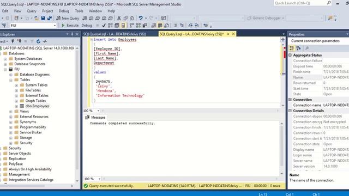The width and height of the screenshot is (349, 196).
Task: Collapse the Aggregate Status section
Action: pyautogui.click(x=290, y=55)
